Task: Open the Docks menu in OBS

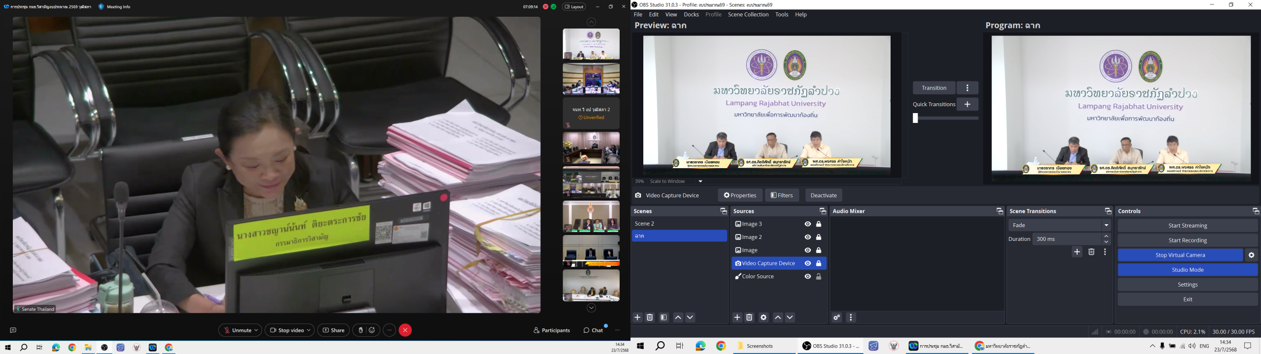Action: [691, 15]
